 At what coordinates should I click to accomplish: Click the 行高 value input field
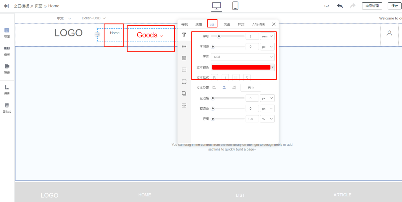point(252,119)
